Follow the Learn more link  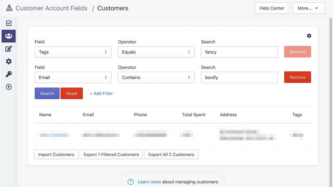tap(149, 182)
